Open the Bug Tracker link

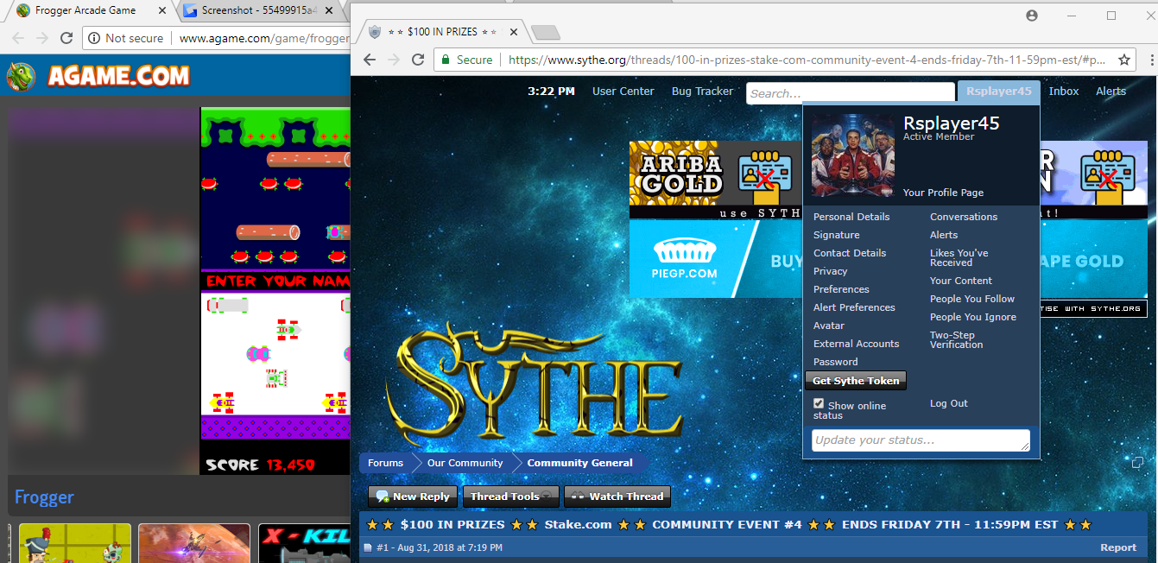point(702,91)
